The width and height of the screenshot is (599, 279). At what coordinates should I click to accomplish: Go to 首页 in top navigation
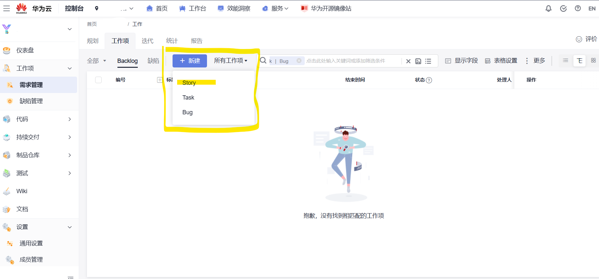coord(157,9)
